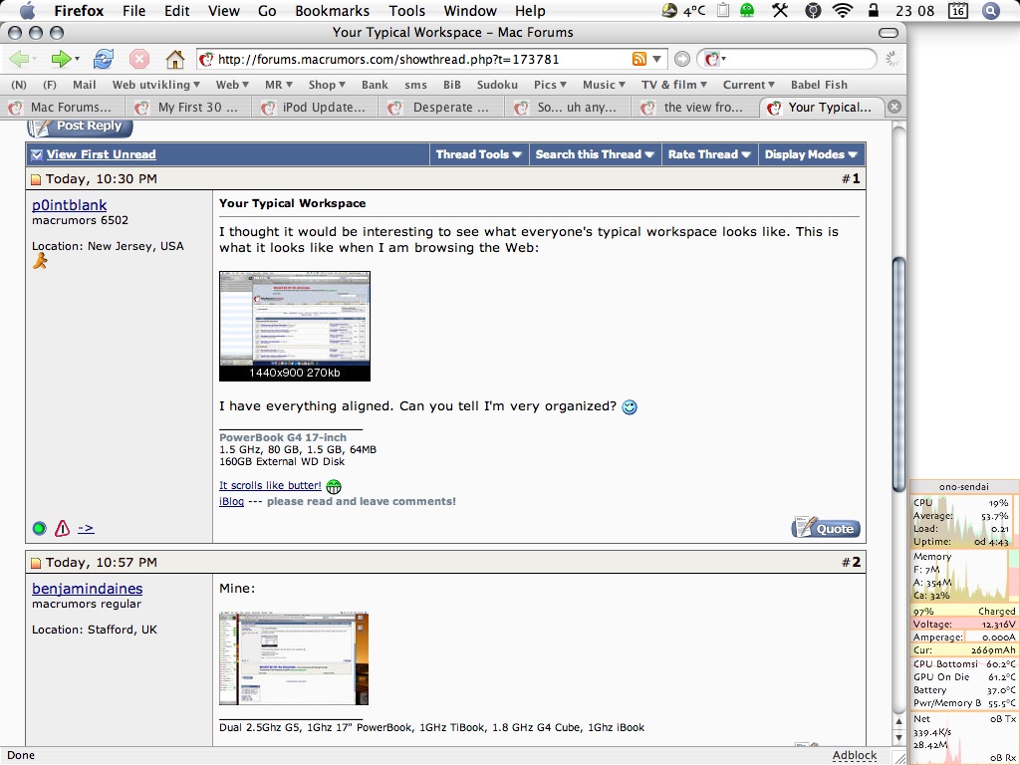This screenshot has width=1020, height=765.
Task: Open the 1440x900 270kb screenshot thumbnail
Action: 295,326
